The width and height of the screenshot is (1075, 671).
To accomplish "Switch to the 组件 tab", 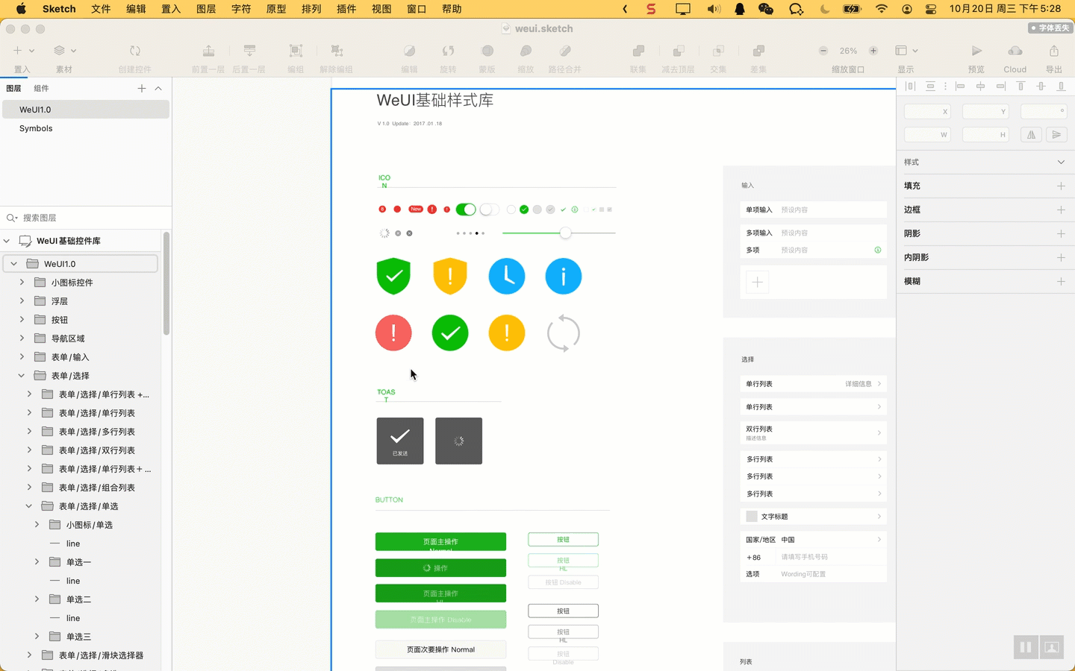I will pos(41,88).
